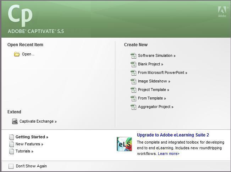Click the ADOBE CAPTIVATE 5.5 title text
This screenshot has height=172, width=231.
(x=36, y=31)
